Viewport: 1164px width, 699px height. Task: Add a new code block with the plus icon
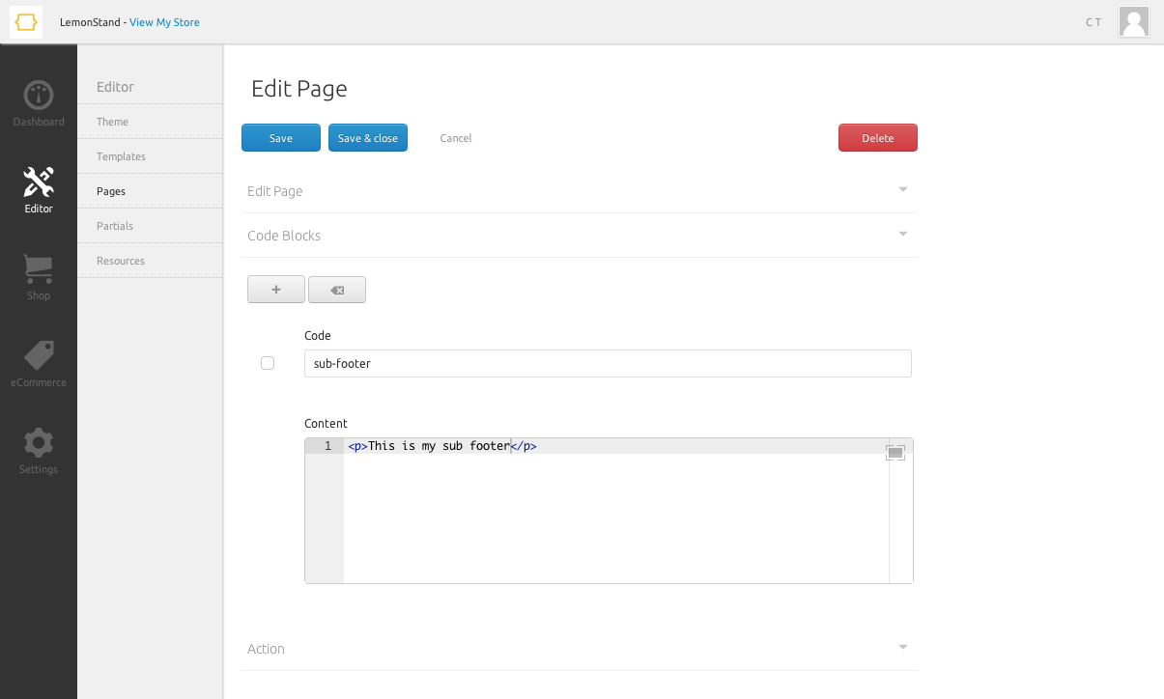[x=275, y=289]
